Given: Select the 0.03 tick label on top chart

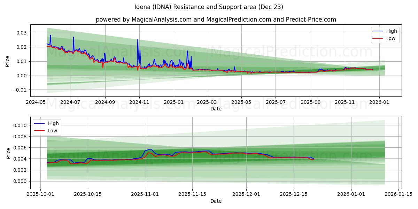Looking at the screenshot, I should tap(21, 32).
